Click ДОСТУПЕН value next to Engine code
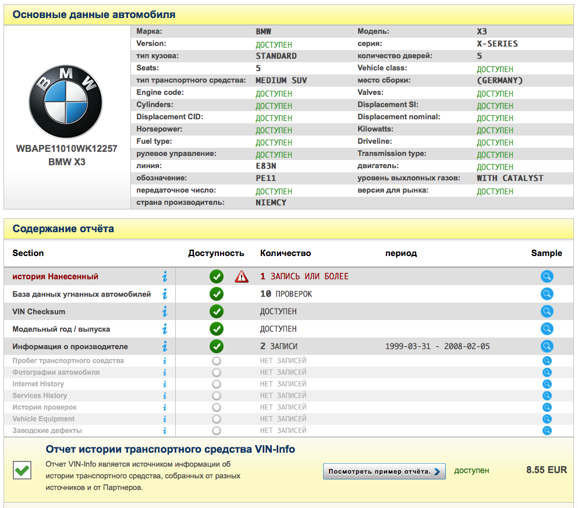Viewport: 578px width, 508px height. 274,94
